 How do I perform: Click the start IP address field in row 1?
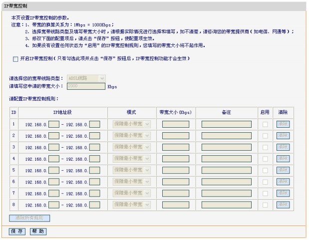click(x=54, y=124)
